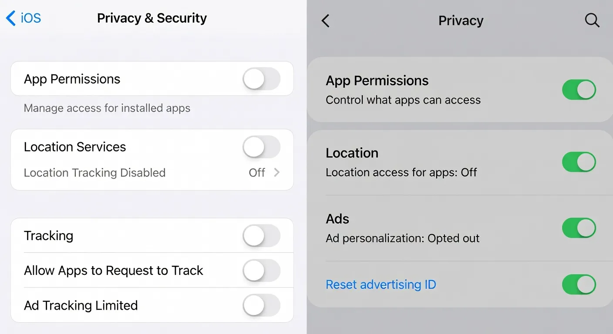This screenshot has width=613, height=334.
Task: Open the App Permissions row on Privacy screen
Action: point(377,80)
